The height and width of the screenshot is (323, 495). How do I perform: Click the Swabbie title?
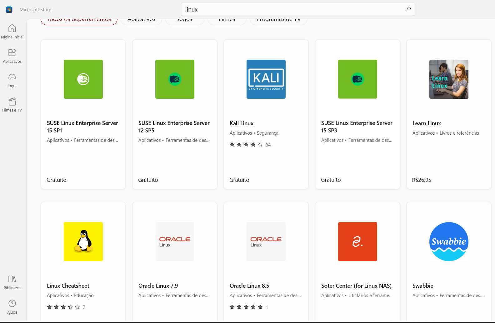click(x=423, y=286)
